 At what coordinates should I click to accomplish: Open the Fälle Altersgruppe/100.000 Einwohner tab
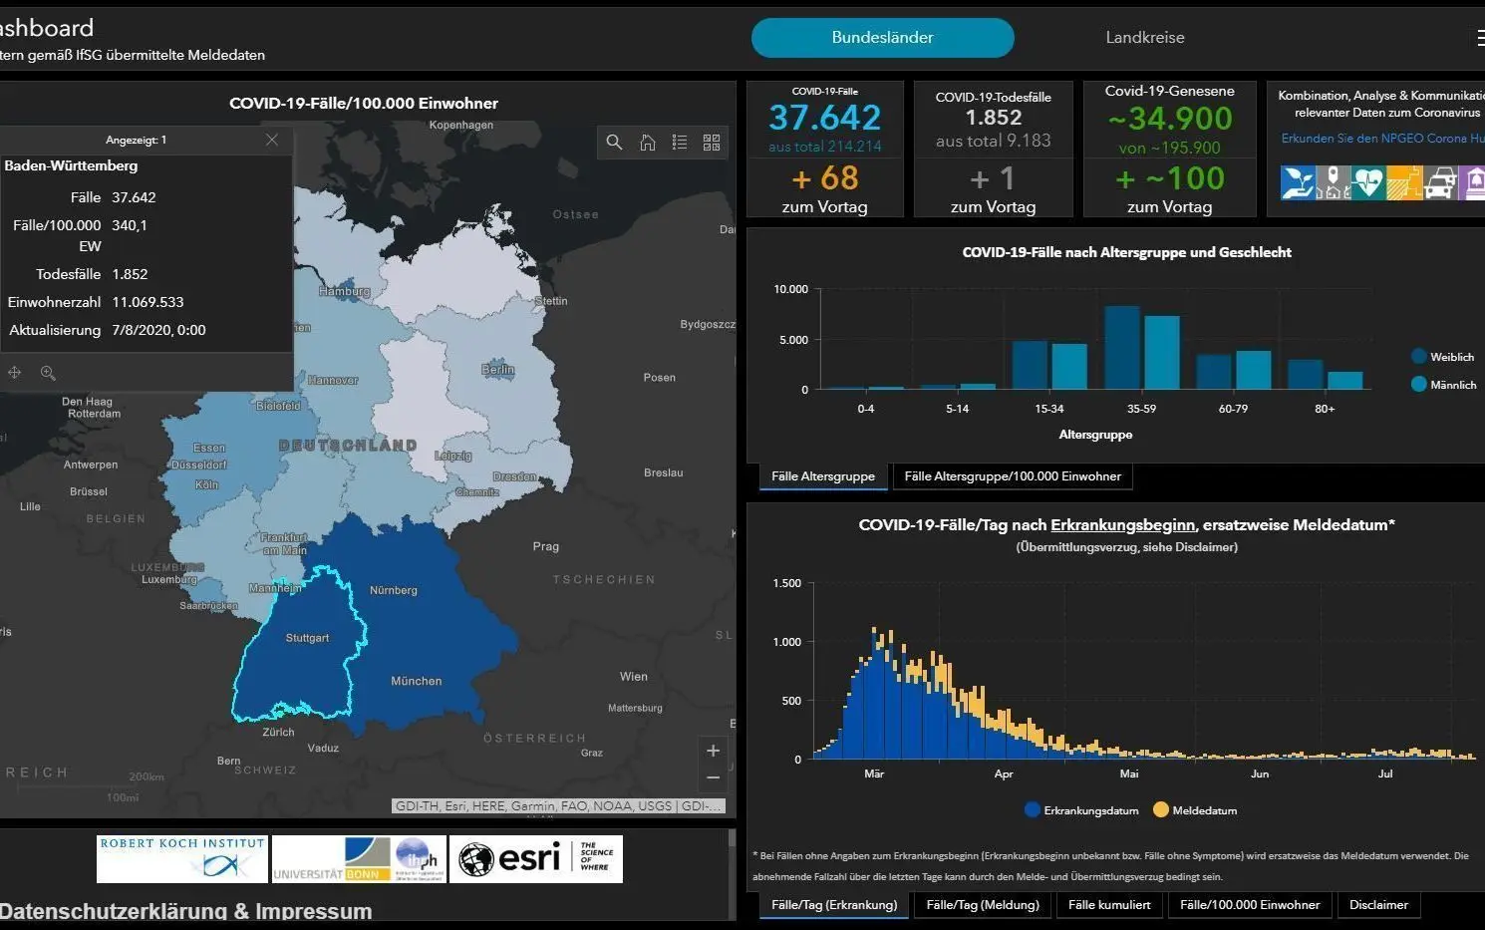click(x=1013, y=476)
